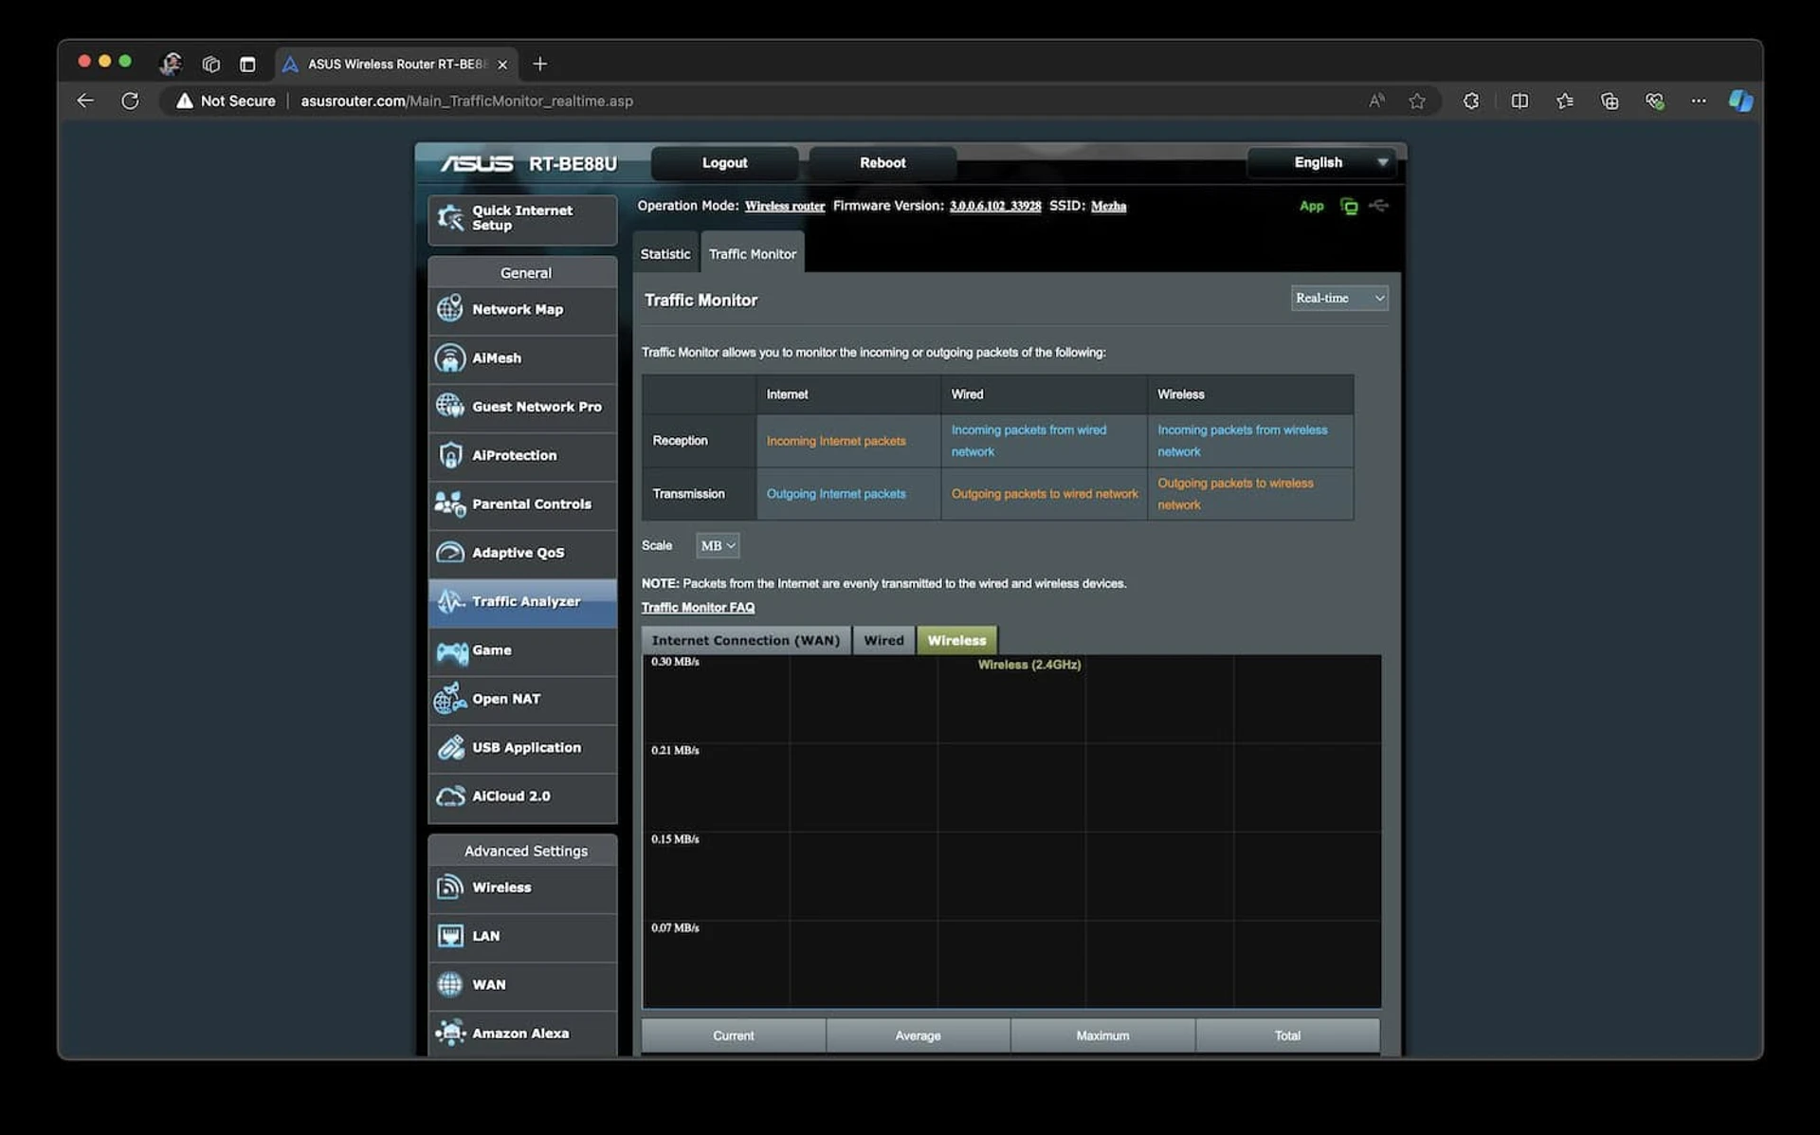Open a new browser tab
Viewport: 1820px width, 1135px height.
click(x=540, y=64)
